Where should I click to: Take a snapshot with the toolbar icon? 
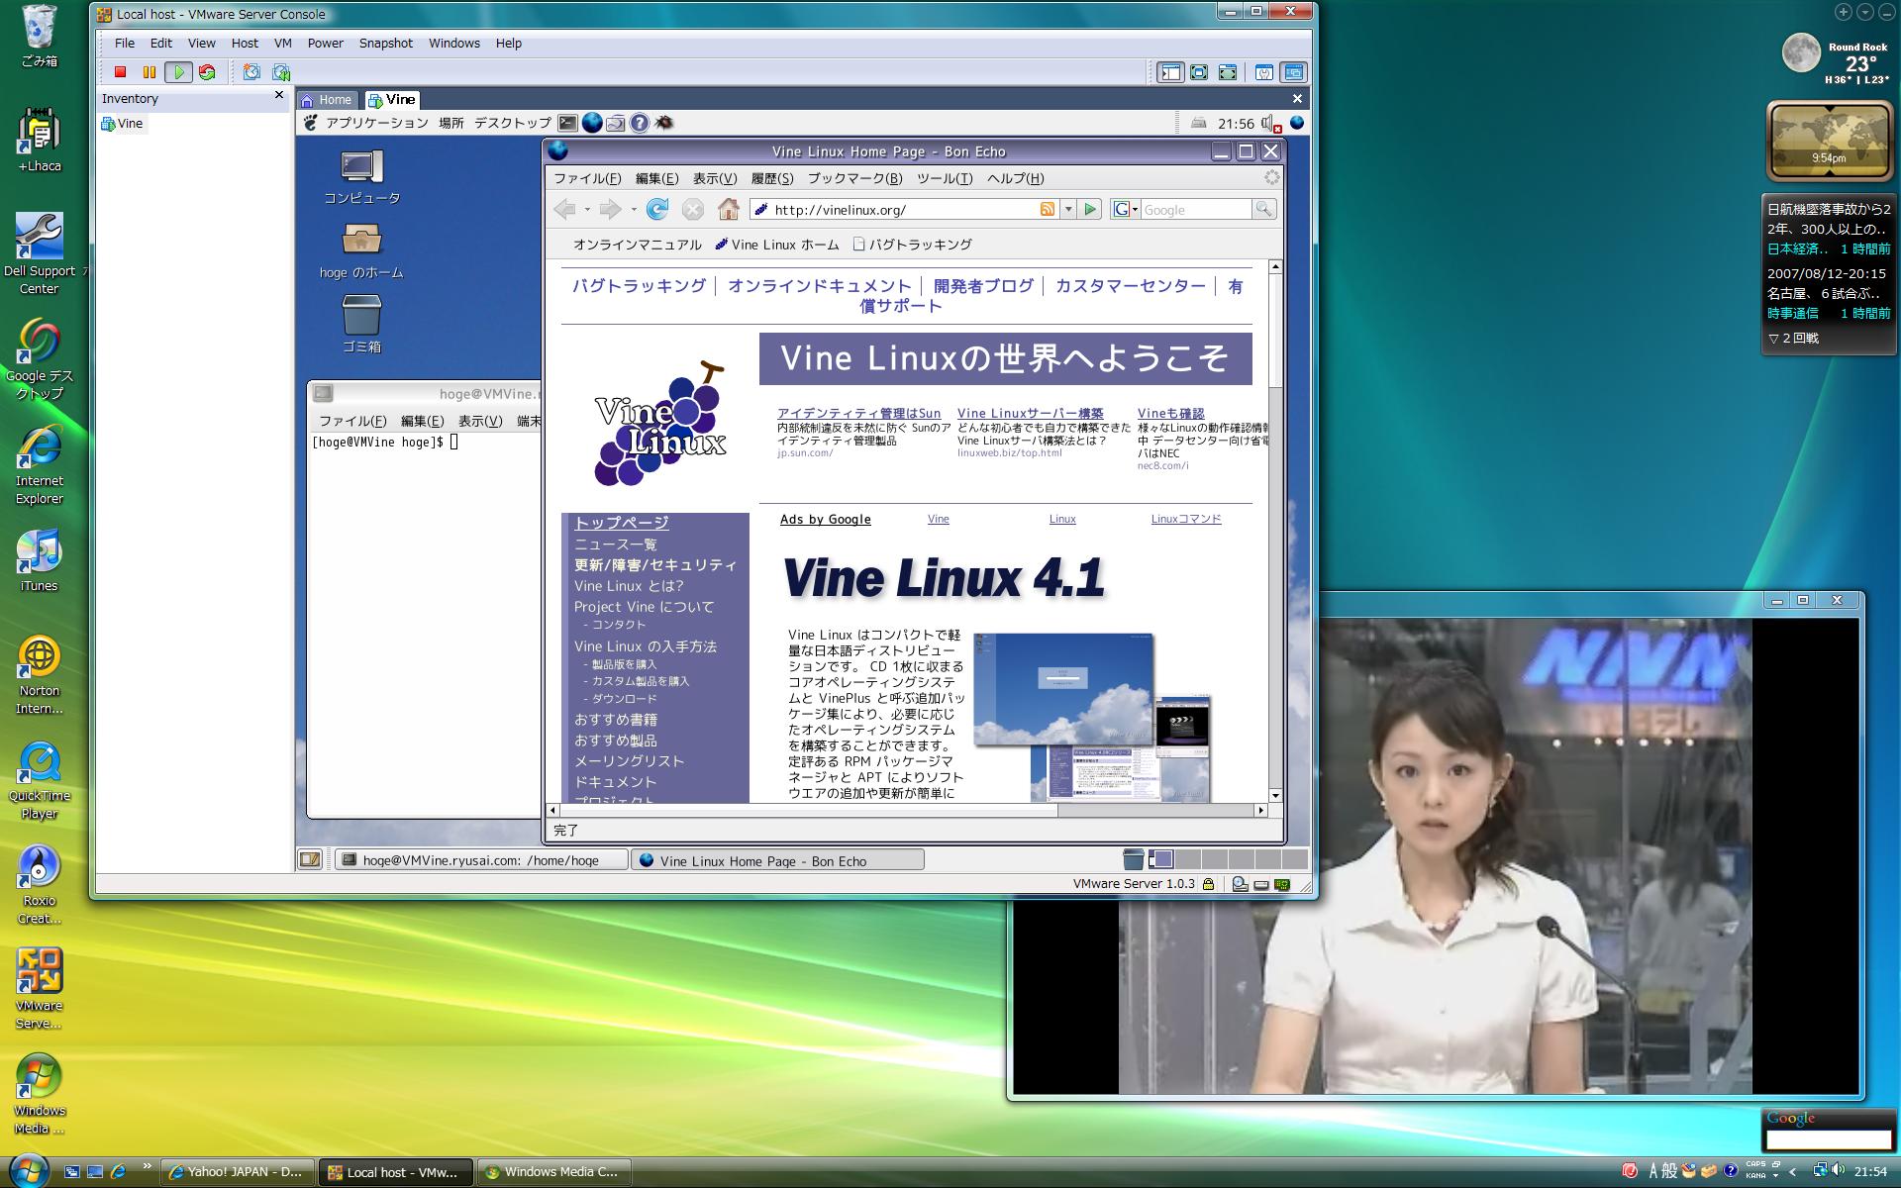click(x=251, y=72)
